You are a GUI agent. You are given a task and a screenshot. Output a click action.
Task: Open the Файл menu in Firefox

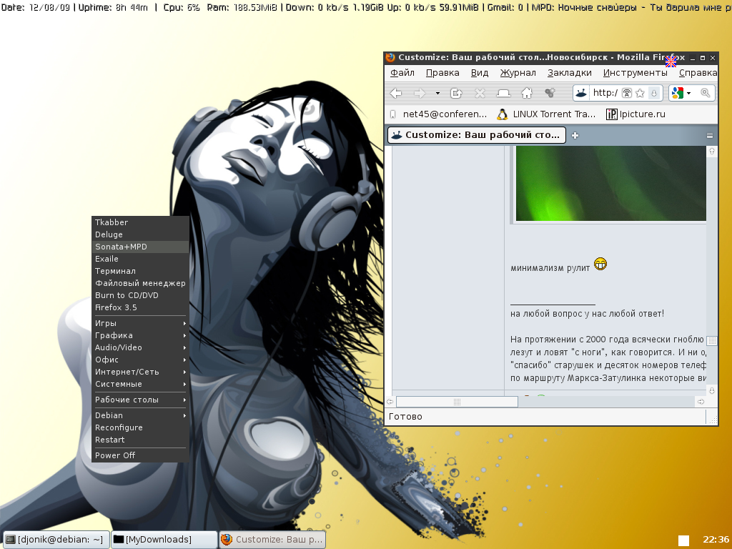tap(402, 73)
